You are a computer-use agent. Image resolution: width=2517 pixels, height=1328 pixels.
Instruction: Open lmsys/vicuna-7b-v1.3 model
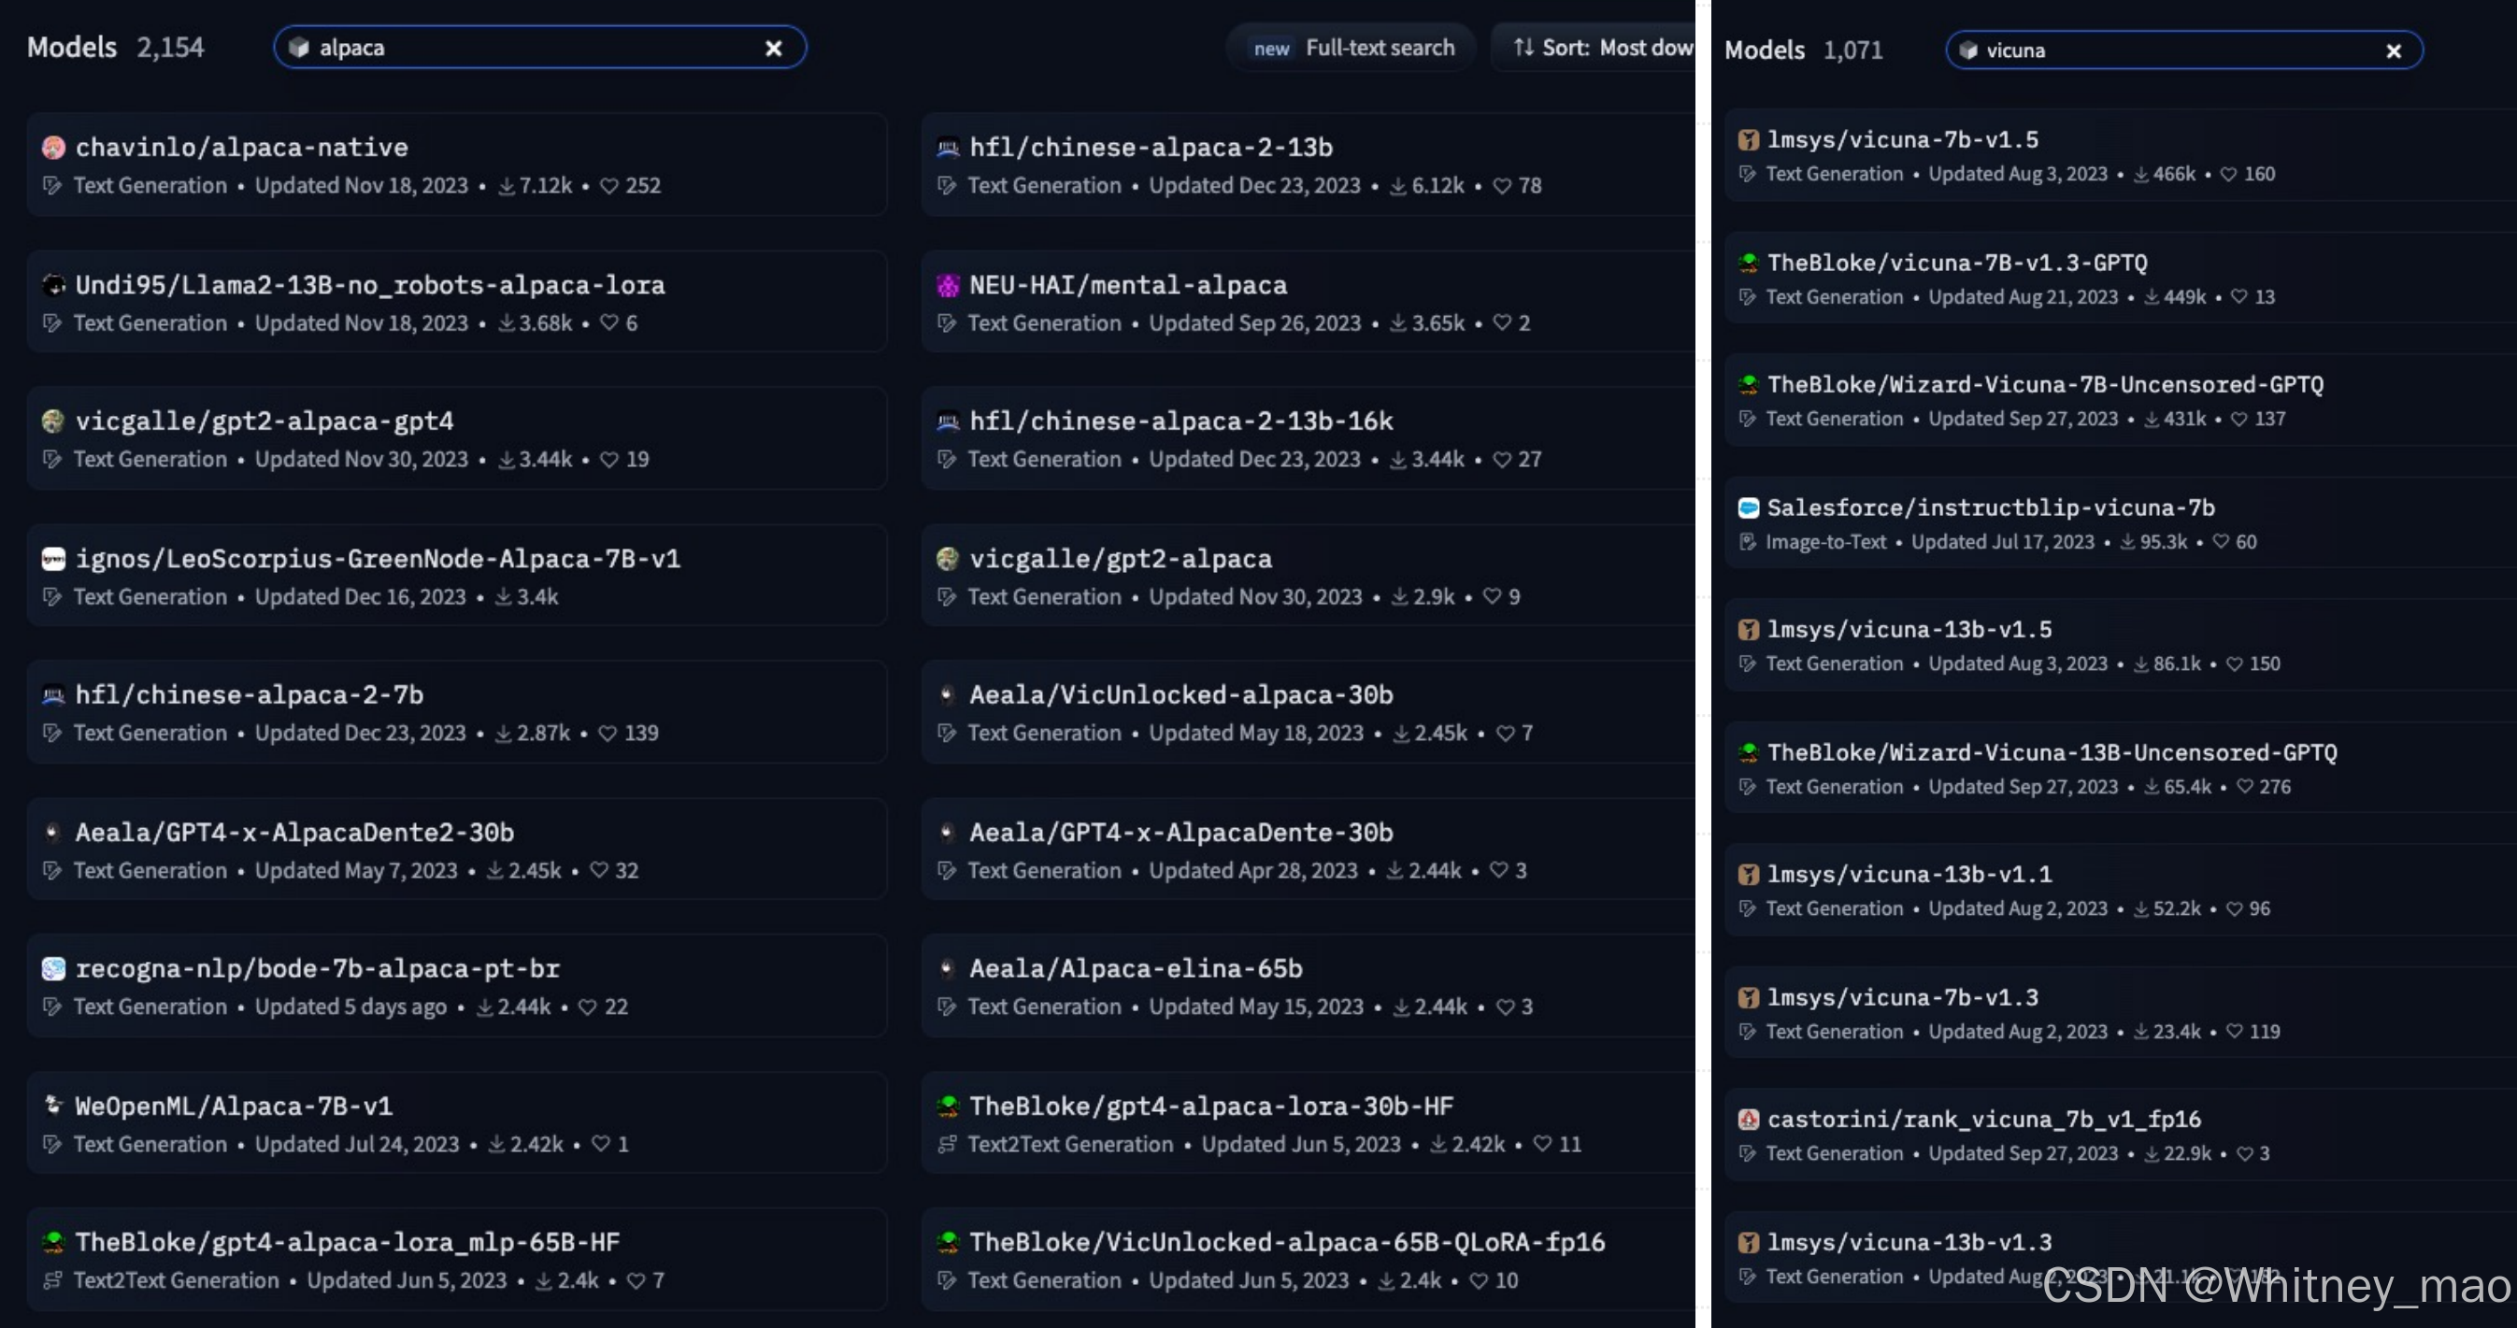(x=1902, y=998)
